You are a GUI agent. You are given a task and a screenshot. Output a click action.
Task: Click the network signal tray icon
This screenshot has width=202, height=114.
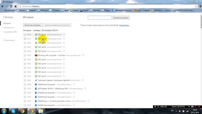[x=187, y=111]
